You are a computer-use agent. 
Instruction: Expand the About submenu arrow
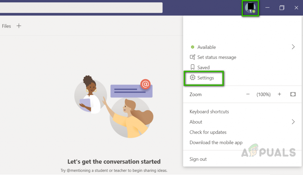point(293,122)
